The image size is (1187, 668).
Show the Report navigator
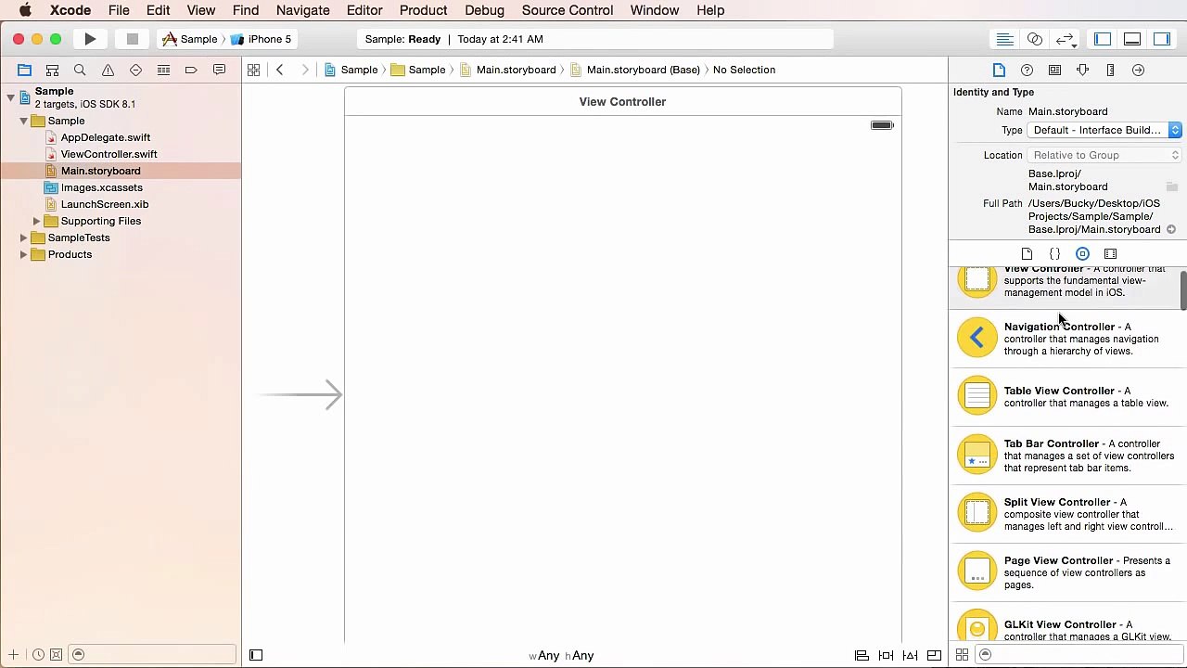pos(219,70)
